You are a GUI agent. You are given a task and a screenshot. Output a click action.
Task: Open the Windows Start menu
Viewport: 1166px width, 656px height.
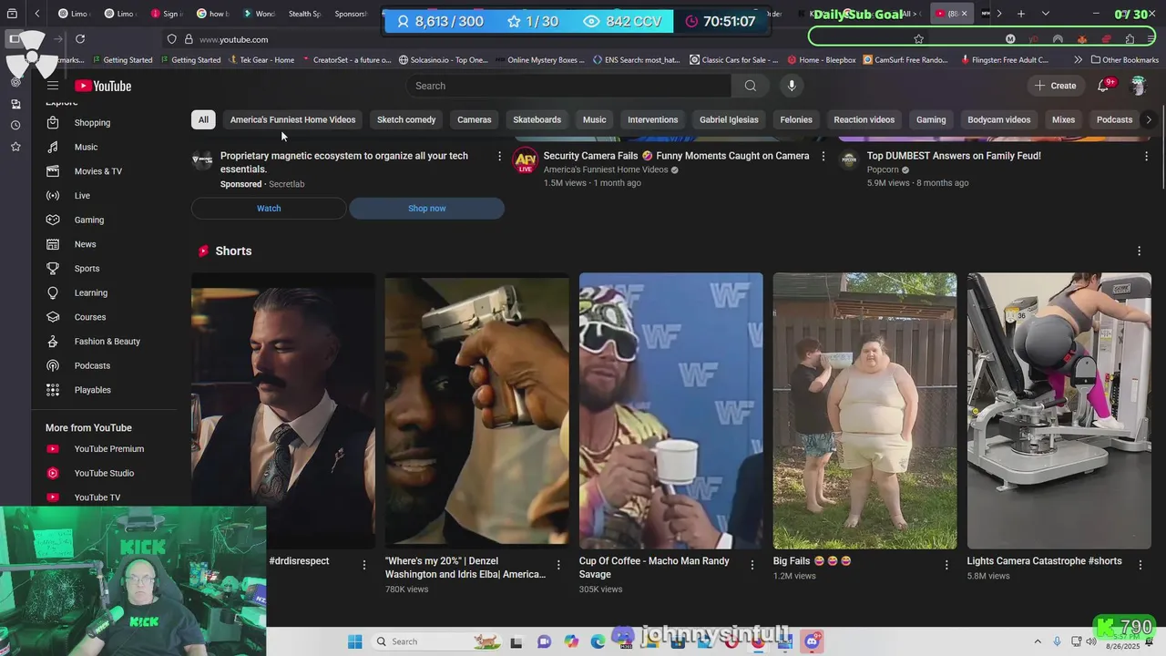[x=355, y=641]
